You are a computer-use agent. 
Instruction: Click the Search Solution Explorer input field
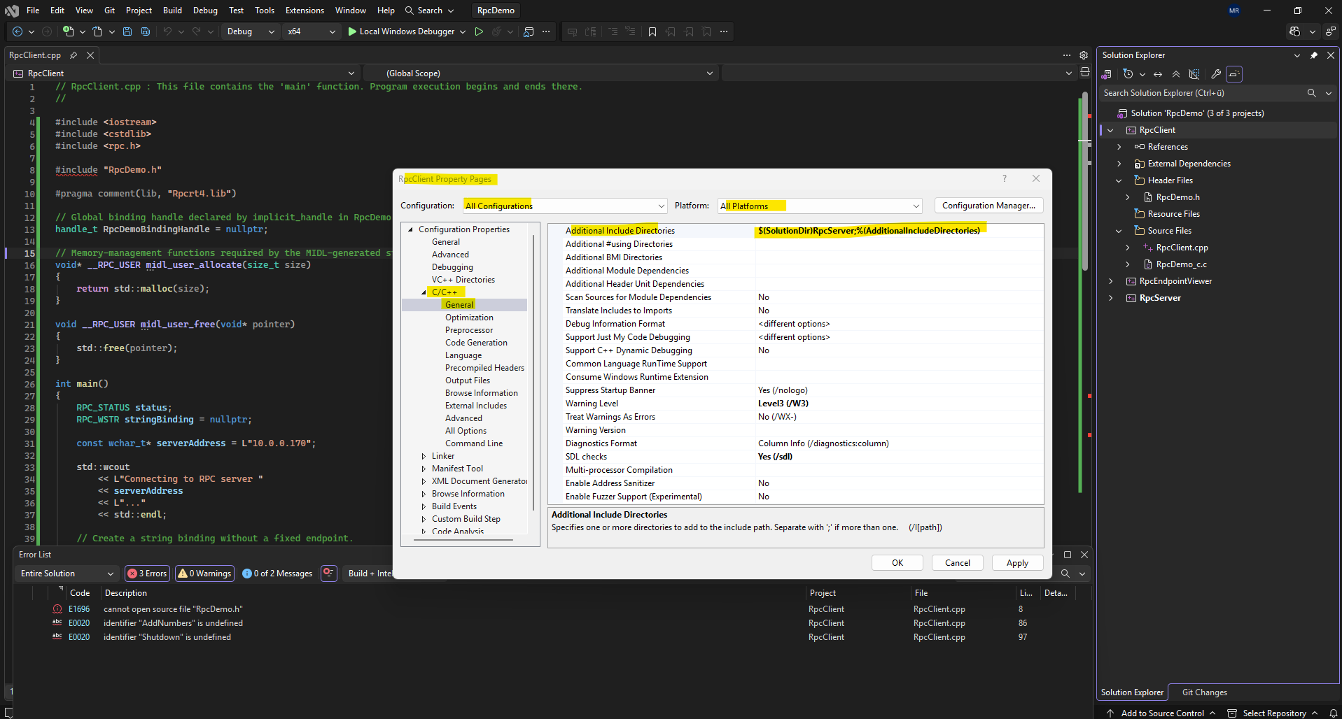[1201, 93]
